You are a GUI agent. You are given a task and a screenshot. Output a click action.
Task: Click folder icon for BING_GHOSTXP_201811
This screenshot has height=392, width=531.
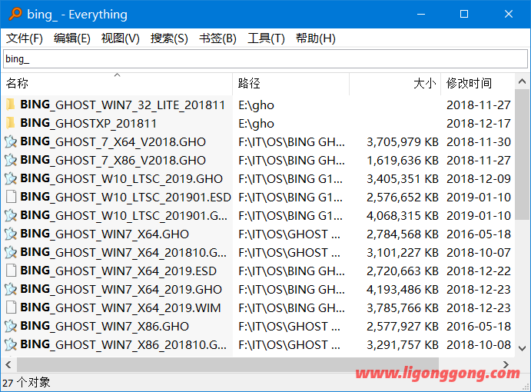coord(11,123)
